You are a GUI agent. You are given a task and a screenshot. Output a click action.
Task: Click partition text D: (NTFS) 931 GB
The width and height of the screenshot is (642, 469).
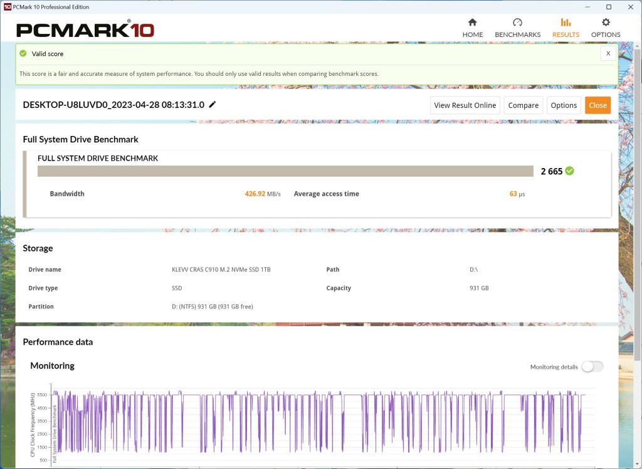click(212, 307)
